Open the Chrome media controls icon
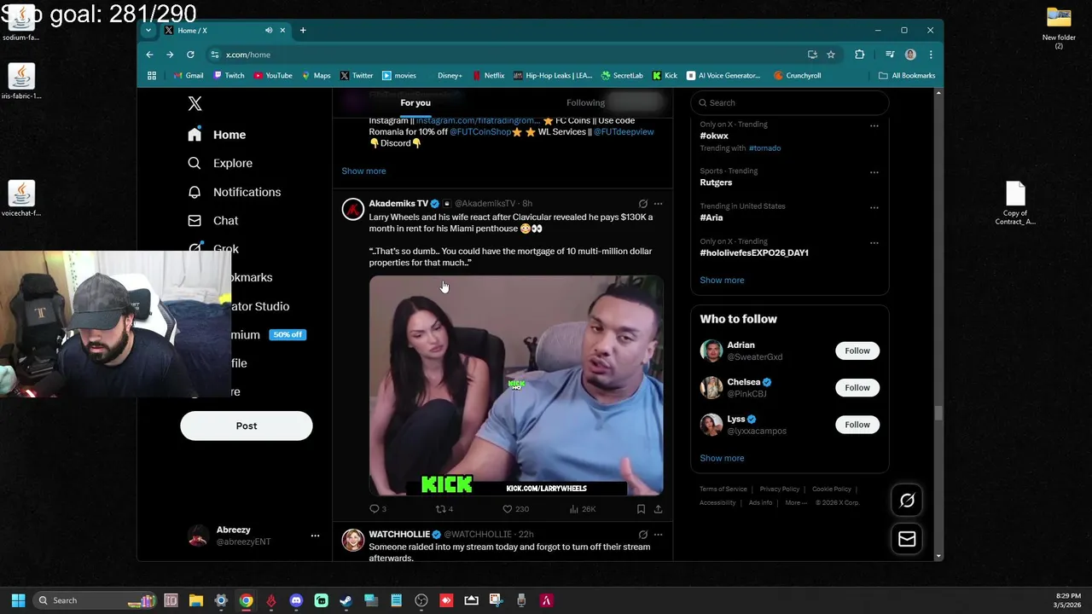The image size is (1092, 614). point(890,55)
